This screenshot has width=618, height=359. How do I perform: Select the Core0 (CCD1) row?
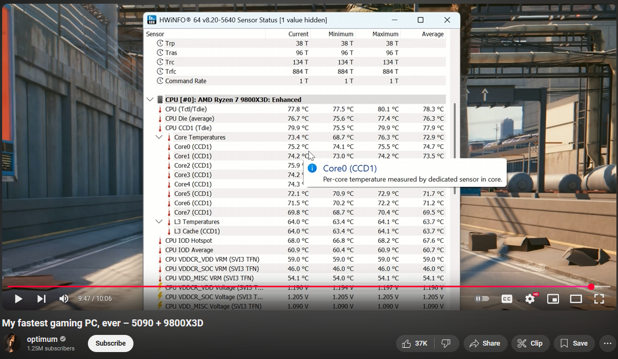coord(295,147)
